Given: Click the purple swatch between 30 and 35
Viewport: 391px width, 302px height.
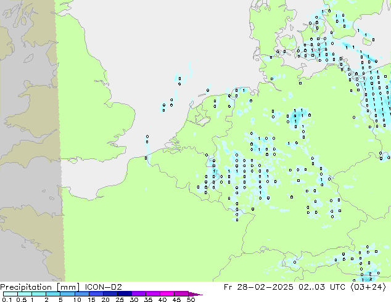Looking at the screenshot, I should 139,294.
